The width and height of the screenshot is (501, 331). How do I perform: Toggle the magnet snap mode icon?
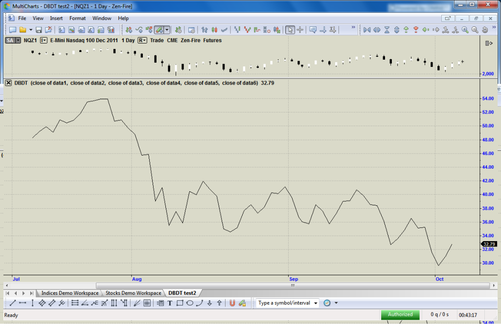coord(232,303)
